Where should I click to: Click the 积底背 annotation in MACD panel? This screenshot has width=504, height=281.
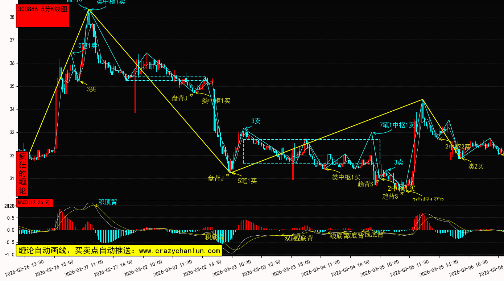point(214,237)
